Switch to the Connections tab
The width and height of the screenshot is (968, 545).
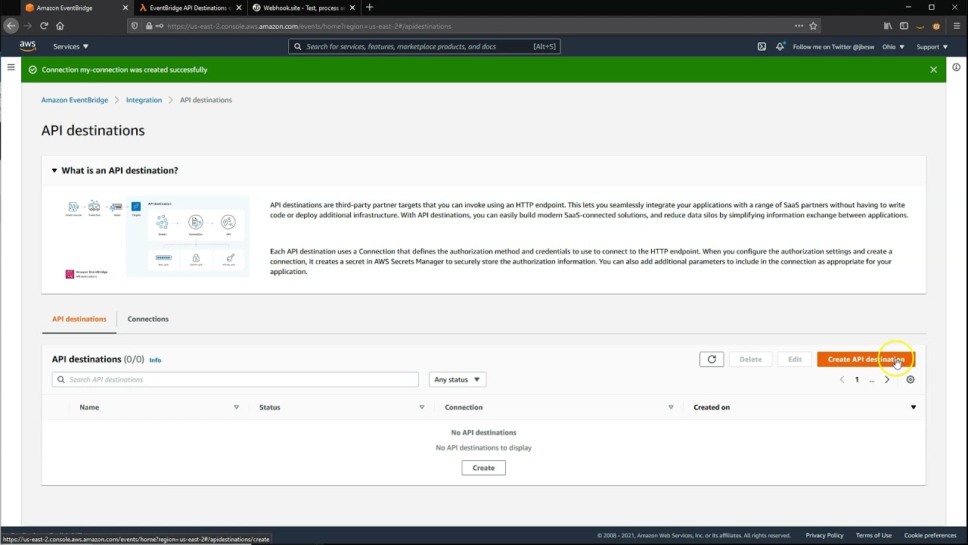pyautogui.click(x=148, y=319)
